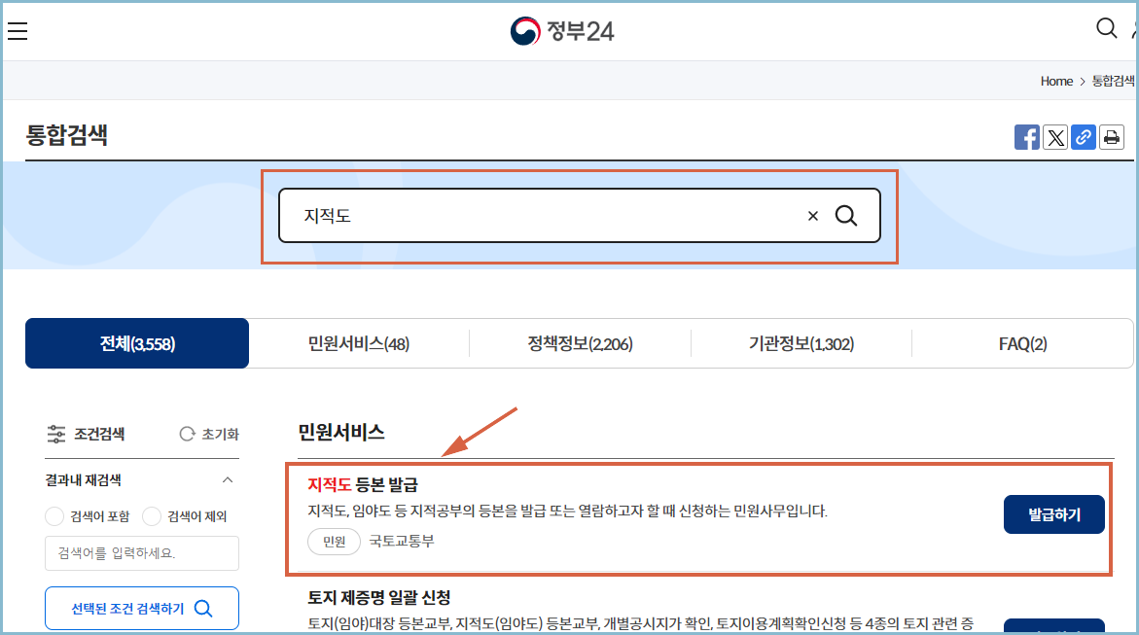Share the page on Facebook

(x=1026, y=137)
